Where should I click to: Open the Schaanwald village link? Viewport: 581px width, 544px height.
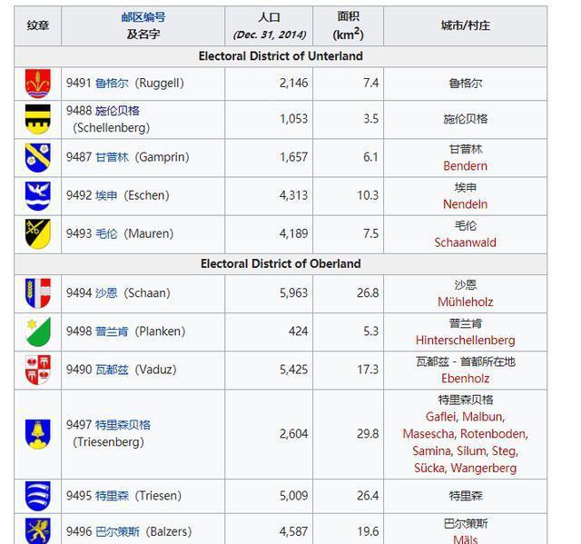click(x=465, y=242)
